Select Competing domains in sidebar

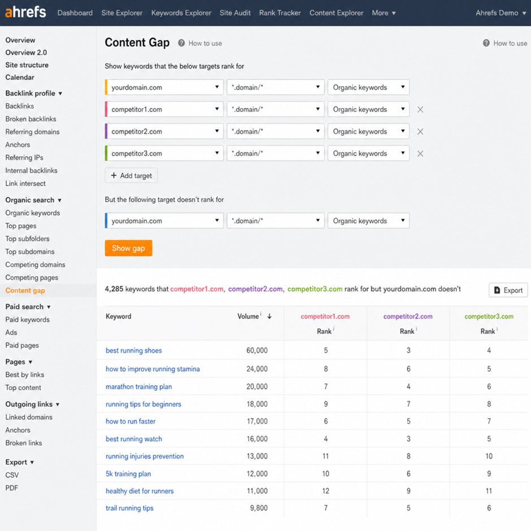[x=35, y=264]
